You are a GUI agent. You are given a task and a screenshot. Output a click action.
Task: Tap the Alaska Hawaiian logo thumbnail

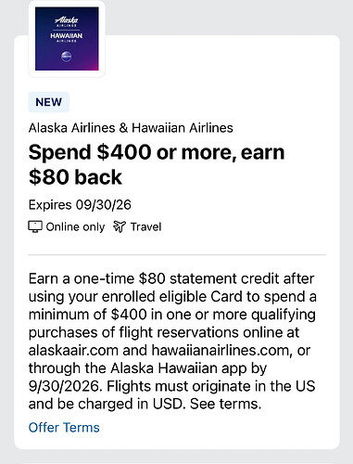click(x=67, y=39)
